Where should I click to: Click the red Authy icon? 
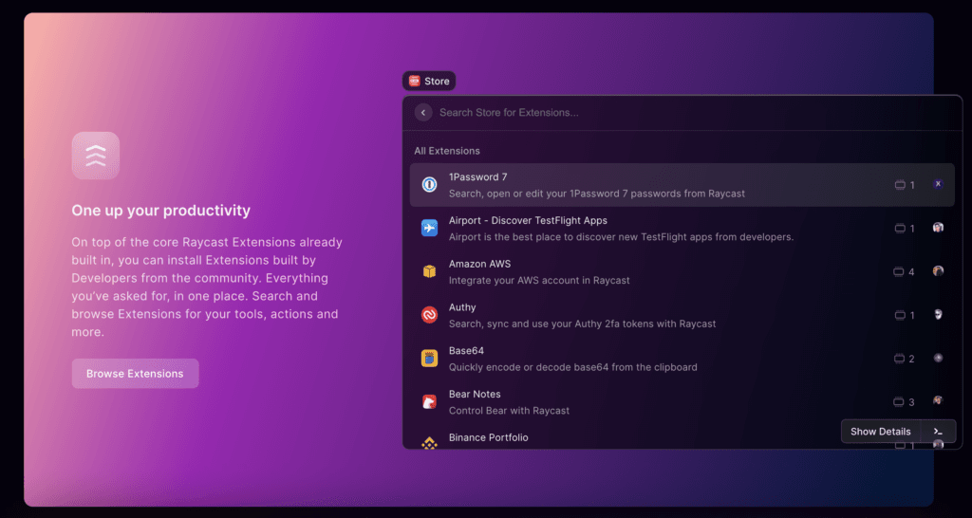tap(430, 315)
